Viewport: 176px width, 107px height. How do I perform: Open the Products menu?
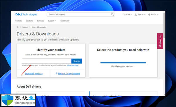[x=18, y=21]
